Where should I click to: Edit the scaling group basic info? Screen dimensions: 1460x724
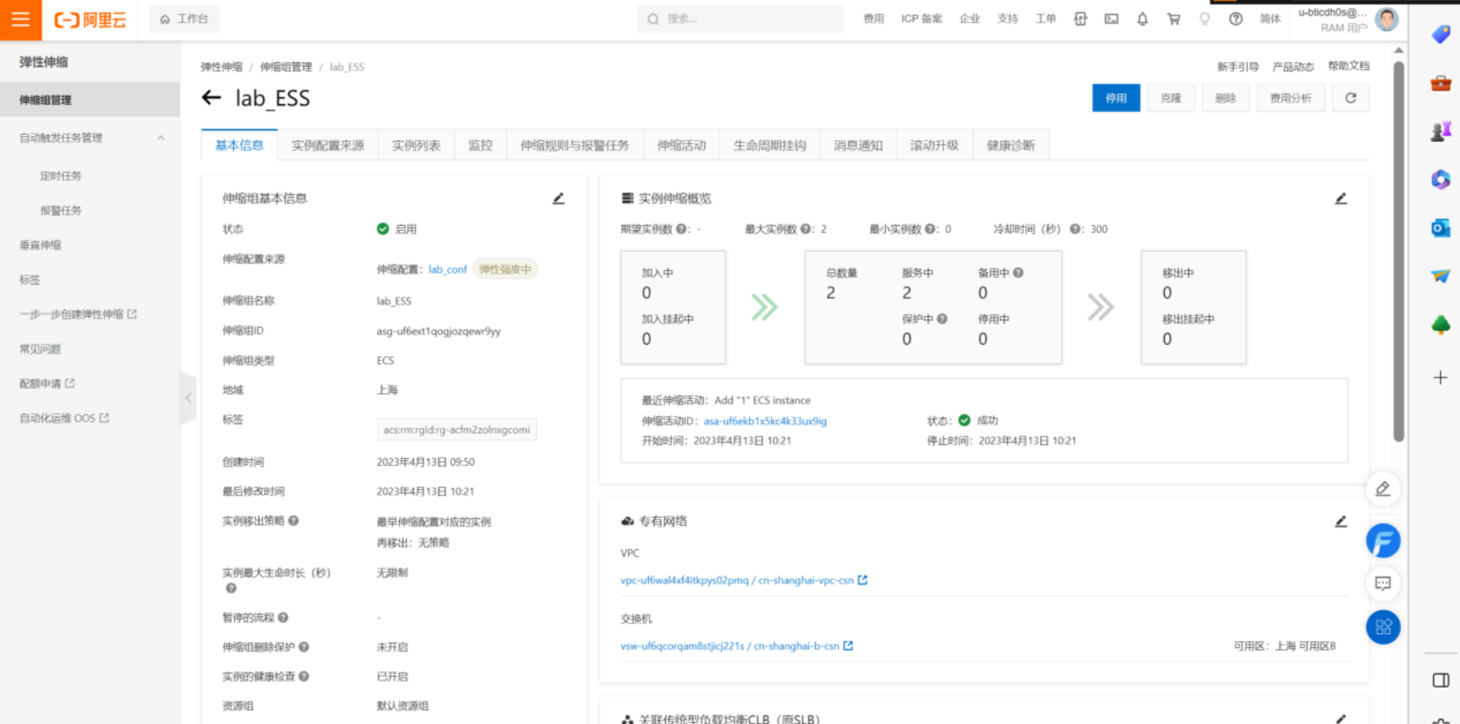point(559,198)
